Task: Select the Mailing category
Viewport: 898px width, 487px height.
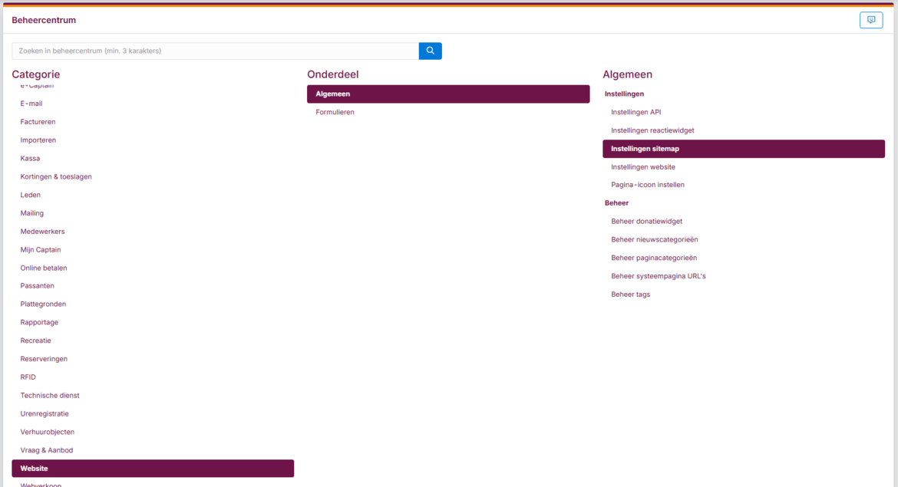Action: 31,212
